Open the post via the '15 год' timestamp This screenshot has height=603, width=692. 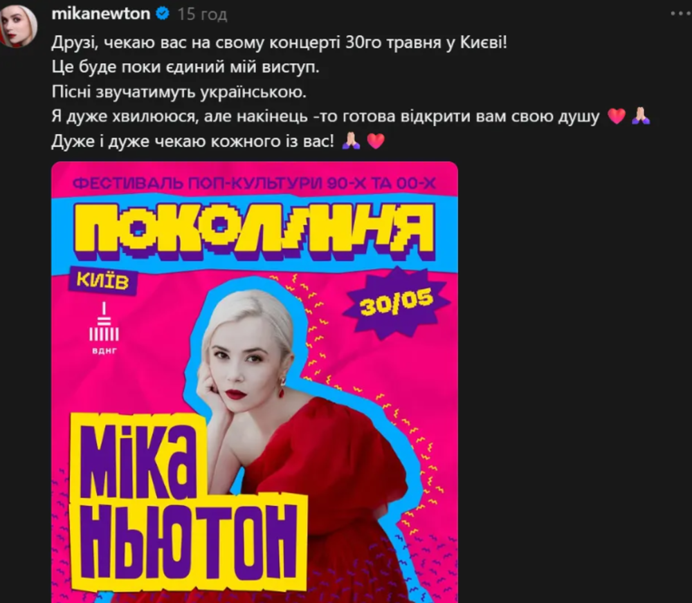pyautogui.click(x=203, y=15)
